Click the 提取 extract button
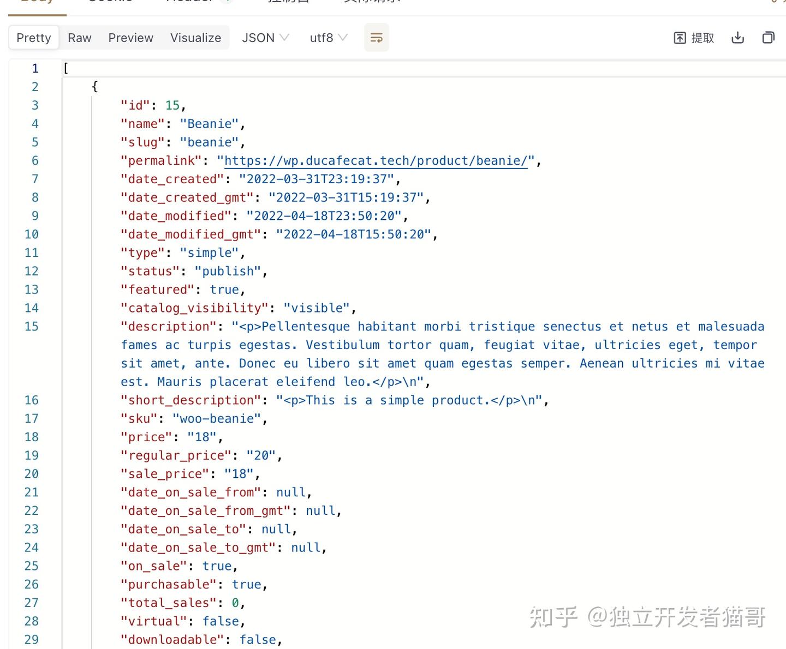 (694, 38)
